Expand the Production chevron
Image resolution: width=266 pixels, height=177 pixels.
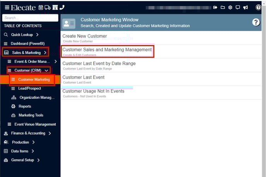[33, 142]
